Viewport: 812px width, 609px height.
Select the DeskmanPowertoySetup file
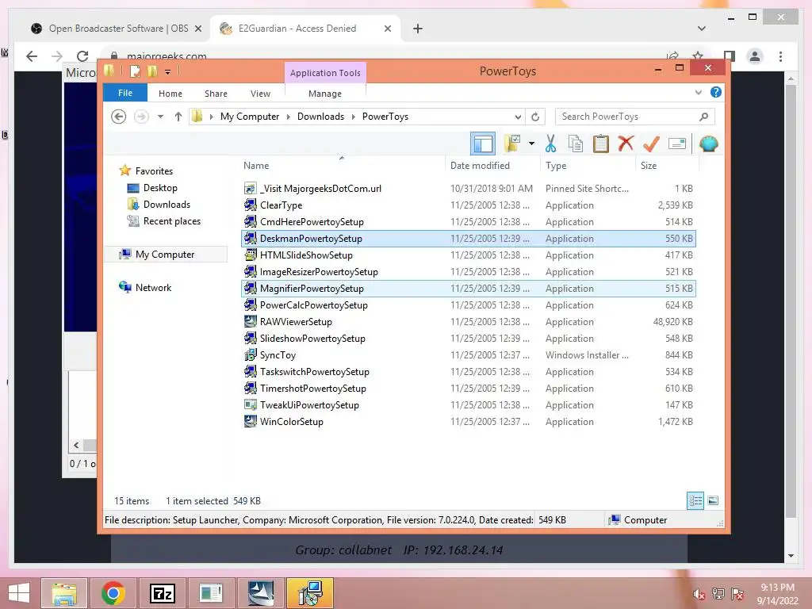pyautogui.click(x=468, y=238)
